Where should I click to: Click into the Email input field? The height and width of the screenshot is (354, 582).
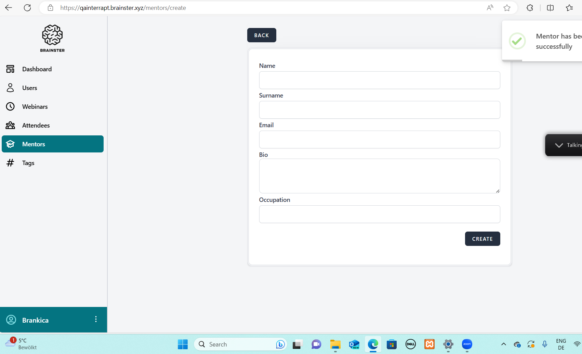tap(379, 139)
